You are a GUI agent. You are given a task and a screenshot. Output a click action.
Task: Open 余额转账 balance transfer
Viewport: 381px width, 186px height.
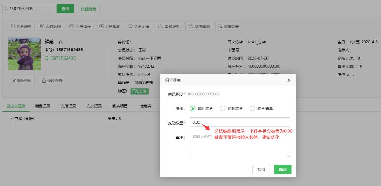click(50, 26)
